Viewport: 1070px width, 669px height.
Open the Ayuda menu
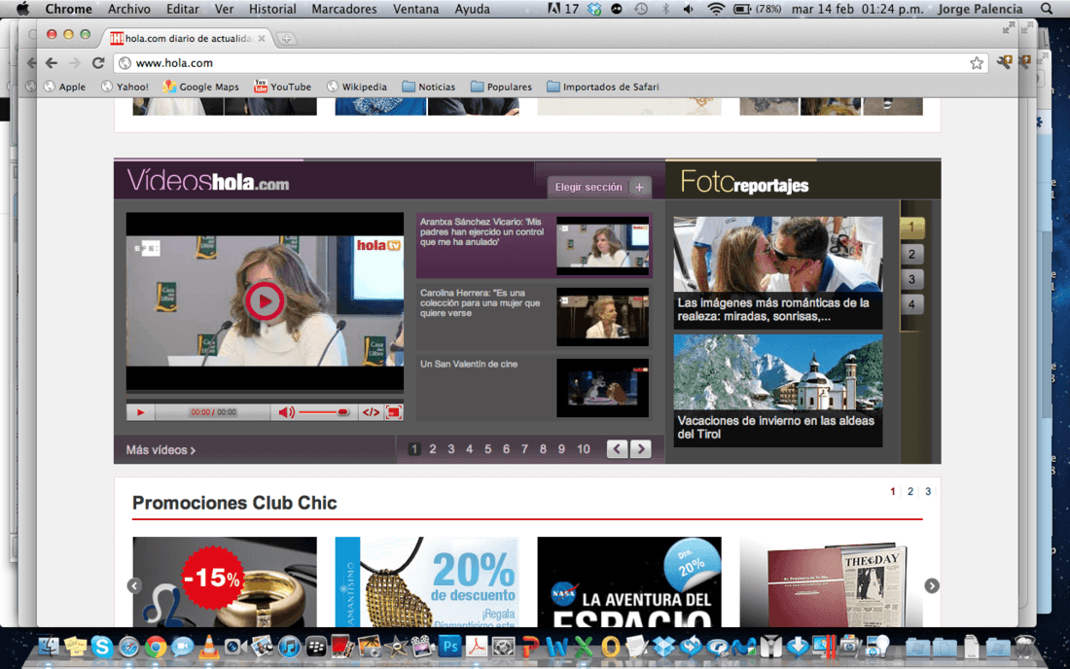pos(472,9)
